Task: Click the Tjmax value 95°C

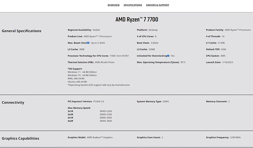Action: pyautogui.click(x=183, y=62)
